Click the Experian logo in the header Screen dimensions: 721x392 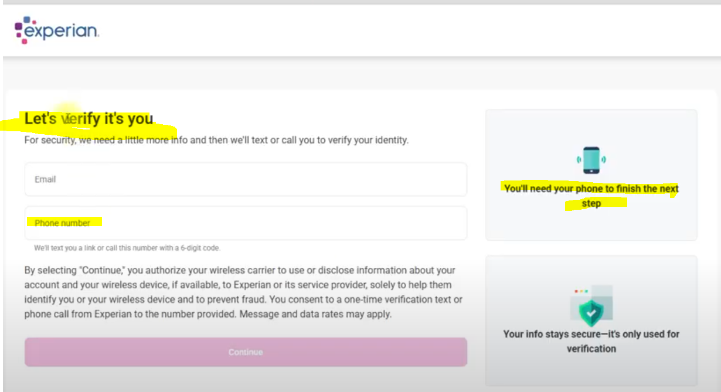tap(57, 30)
